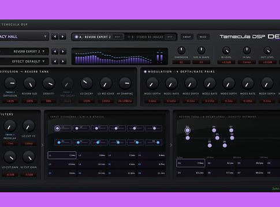Click the LO CUT GAIN knob
Screen dimensions: 280x207
click(x=10, y=157)
